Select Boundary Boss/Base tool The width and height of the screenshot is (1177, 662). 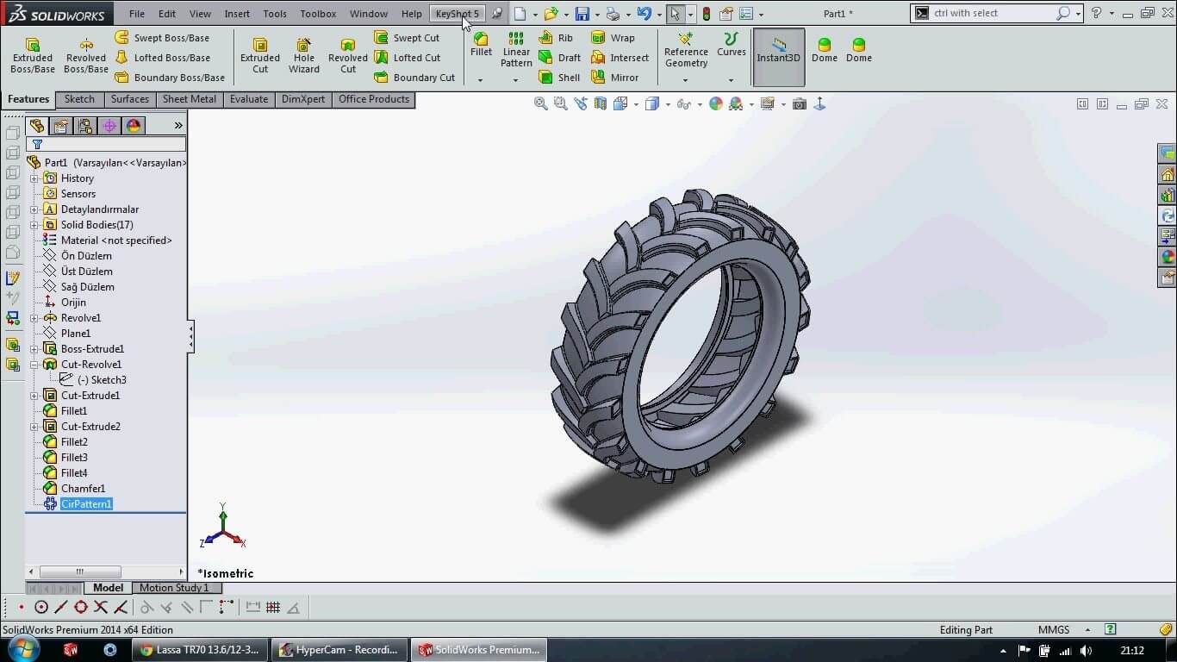pyautogui.click(x=170, y=78)
